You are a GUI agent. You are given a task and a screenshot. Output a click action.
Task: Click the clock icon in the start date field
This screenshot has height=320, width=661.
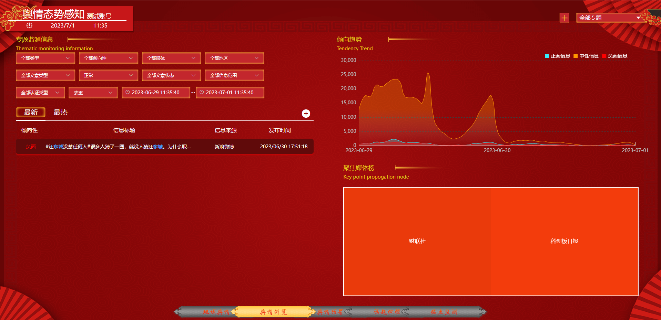point(128,92)
